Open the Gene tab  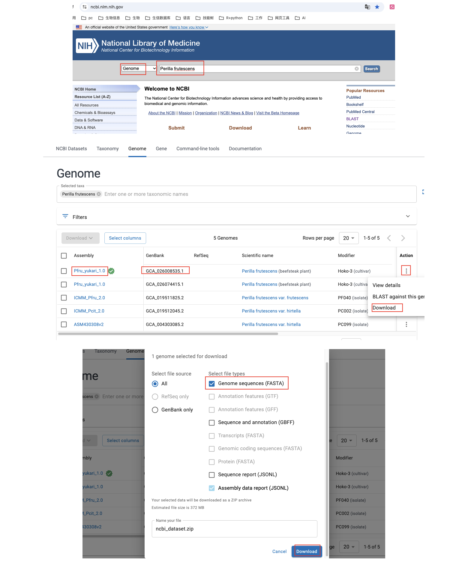[161, 149]
